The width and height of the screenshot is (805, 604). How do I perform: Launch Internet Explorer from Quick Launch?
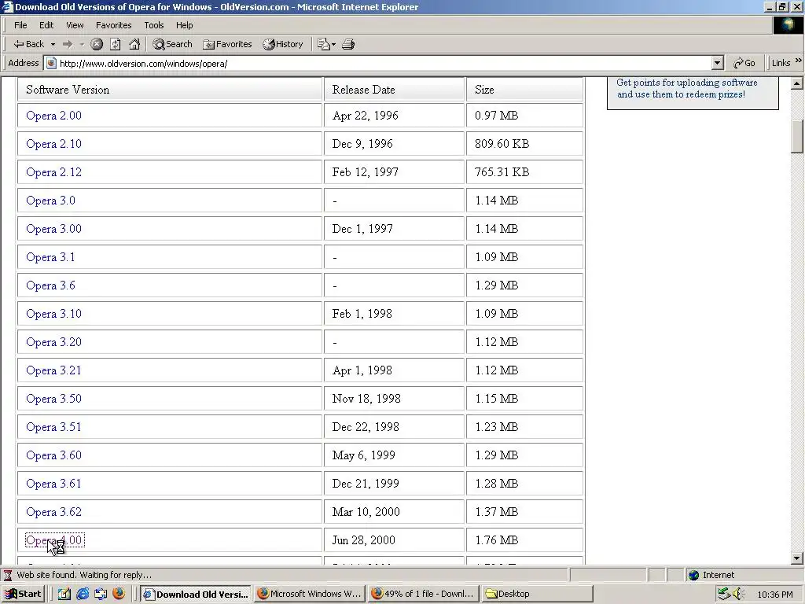(82, 594)
